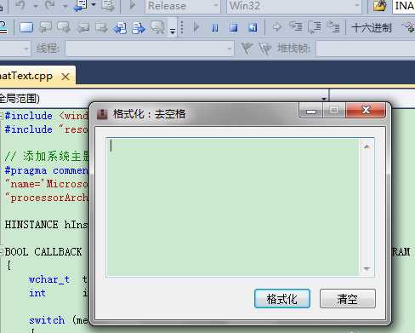Open the 线程 thread dropdown
The height and width of the screenshot is (333, 415).
point(150,49)
